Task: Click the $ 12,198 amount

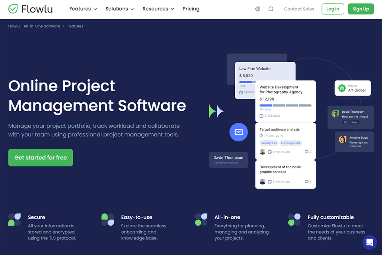Action: [267, 99]
